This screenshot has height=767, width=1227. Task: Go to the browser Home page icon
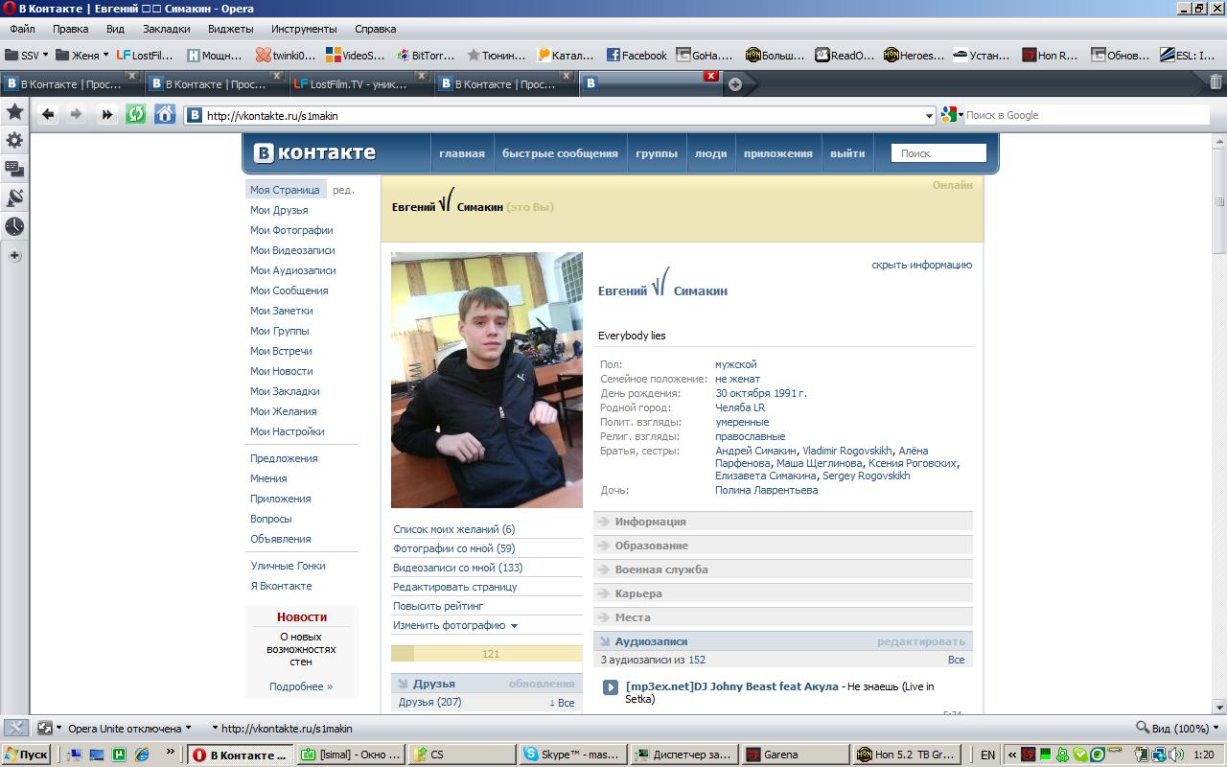[x=165, y=115]
